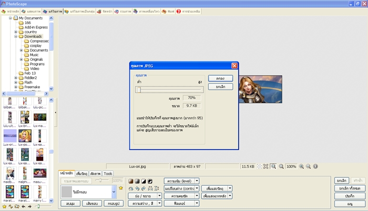Open the contrast dropdown arrow

(x=197, y=188)
